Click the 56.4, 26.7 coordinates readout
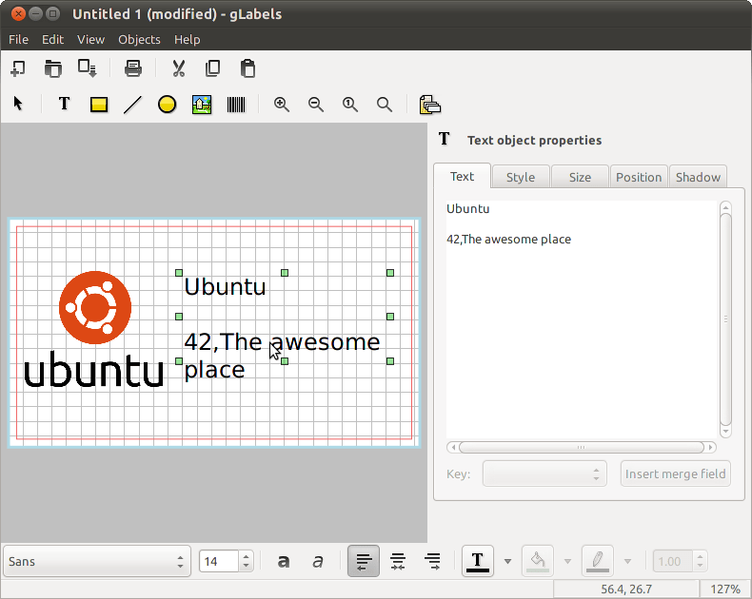The width and height of the screenshot is (752, 599). tap(625, 589)
